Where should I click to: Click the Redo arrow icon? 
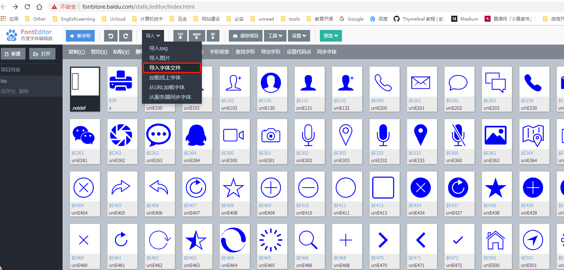125,36
